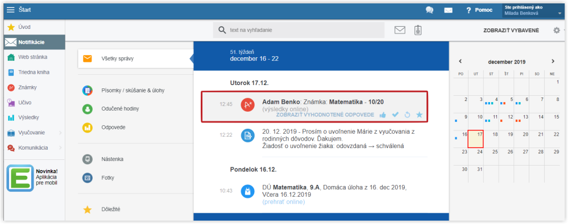Open the prehrať online link
The height and width of the screenshot is (224, 568).
pyautogui.click(x=284, y=202)
